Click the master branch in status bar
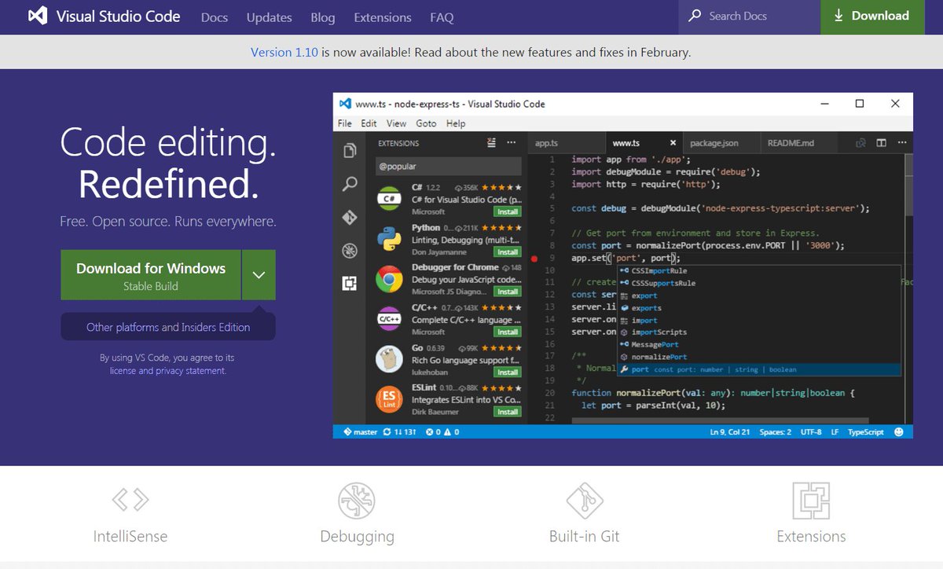Screen dimensions: 943x569 (360, 432)
